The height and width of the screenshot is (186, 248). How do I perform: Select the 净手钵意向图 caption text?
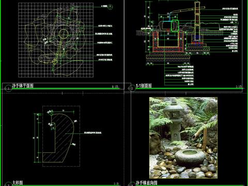pos(146,183)
